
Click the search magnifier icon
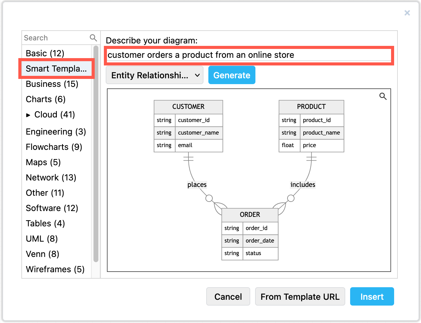click(x=93, y=38)
